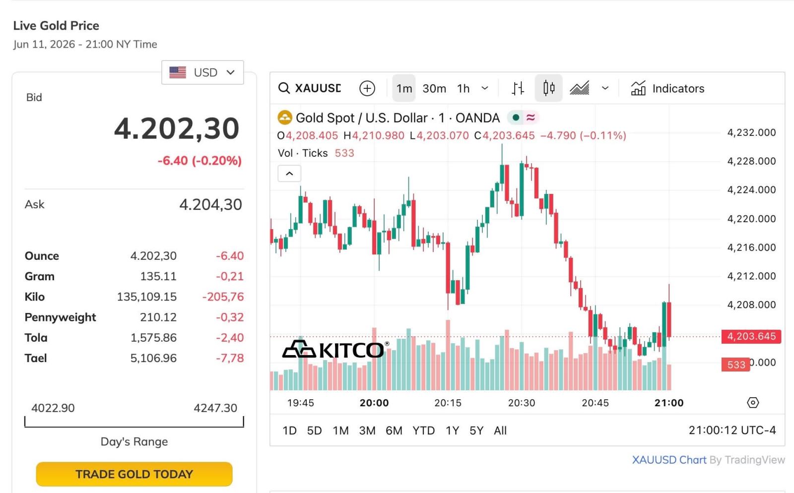Collapse the chart legend arrow
Viewport: 794px width, 493px height.
pyautogui.click(x=289, y=174)
